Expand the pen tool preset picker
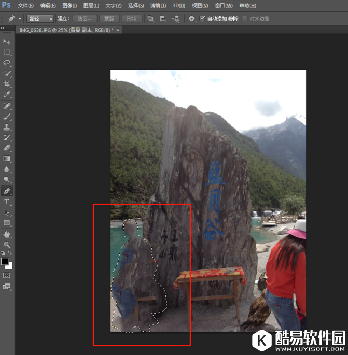This screenshot has height=355, width=348. point(20,19)
